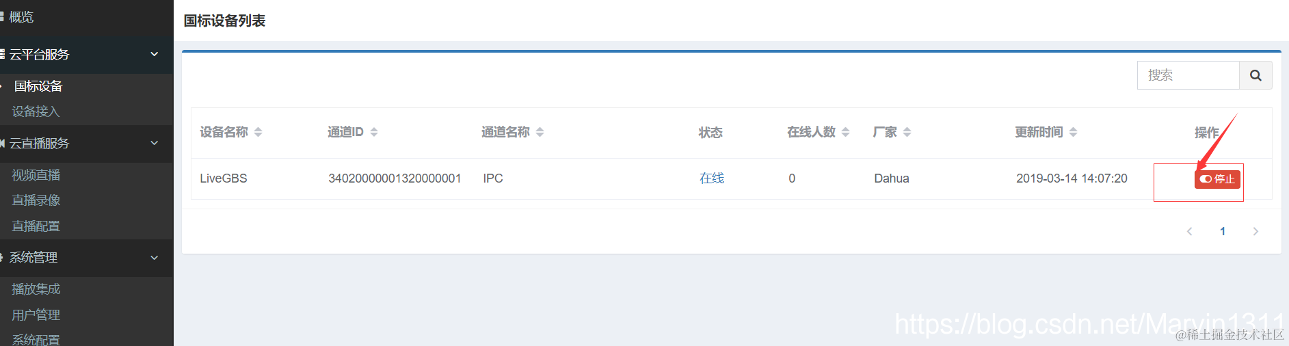
Task: Collapse the 云平台服务 chevron
Action: click(155, 54)
